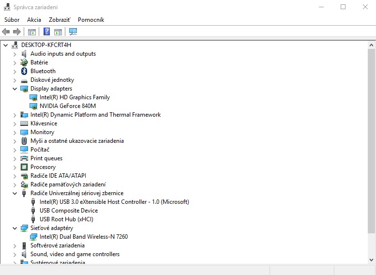This screenshot has width=376, height=275.
Task: Collapse the Sieťové adaptéry category
Action: (x=15, y=228)
